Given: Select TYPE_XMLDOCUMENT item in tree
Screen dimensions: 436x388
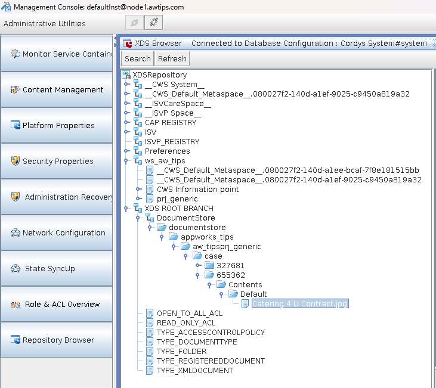Looking at the screenshot, I should coord(194,371).
